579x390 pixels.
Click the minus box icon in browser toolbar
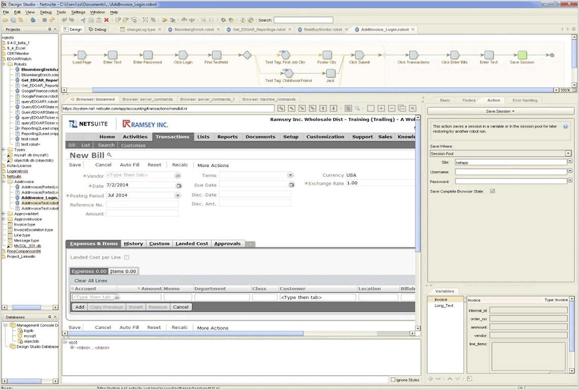392,108
